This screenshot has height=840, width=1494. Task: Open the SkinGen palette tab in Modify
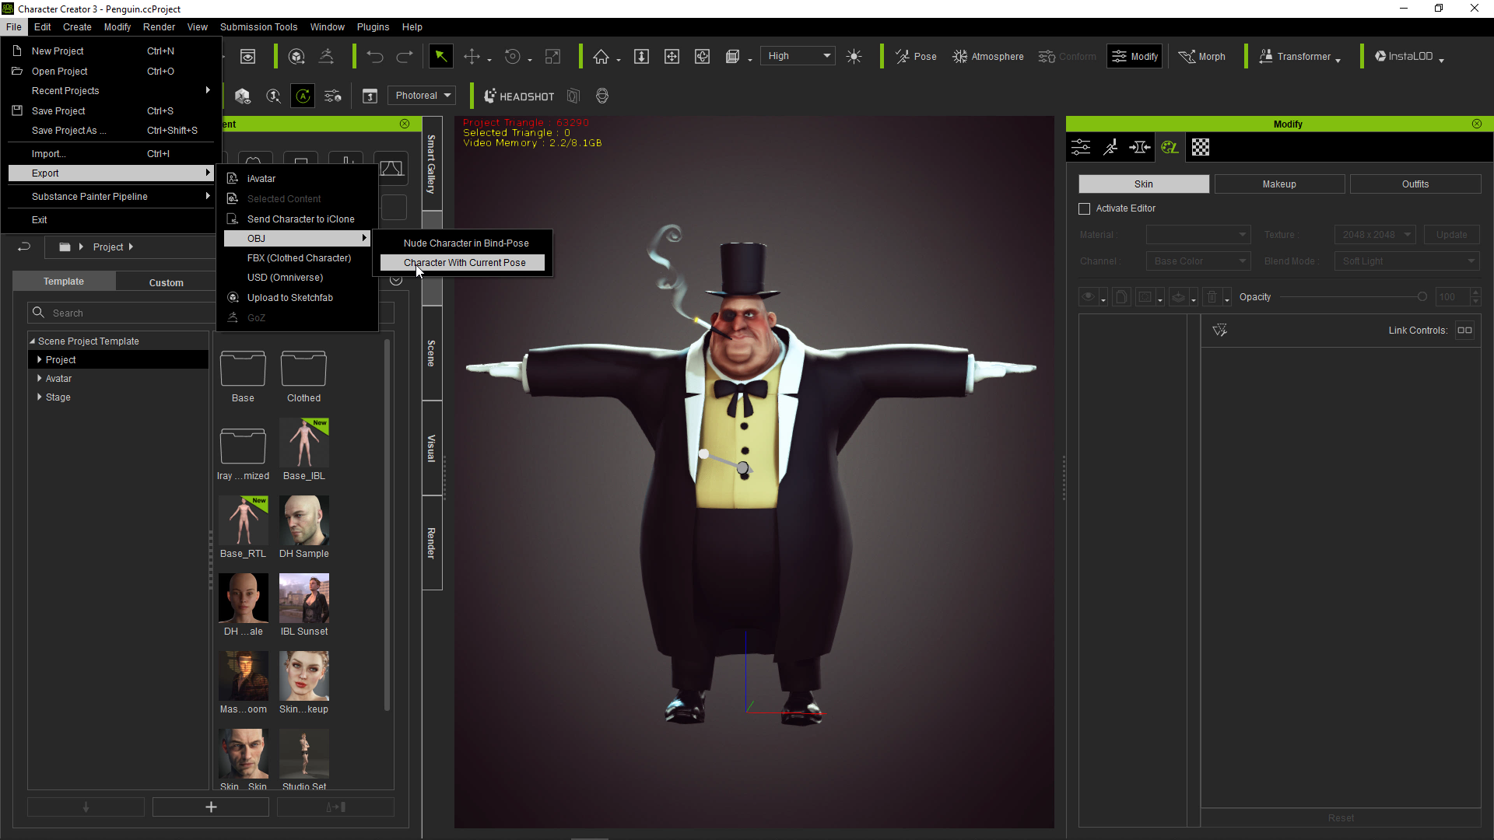1170,148
